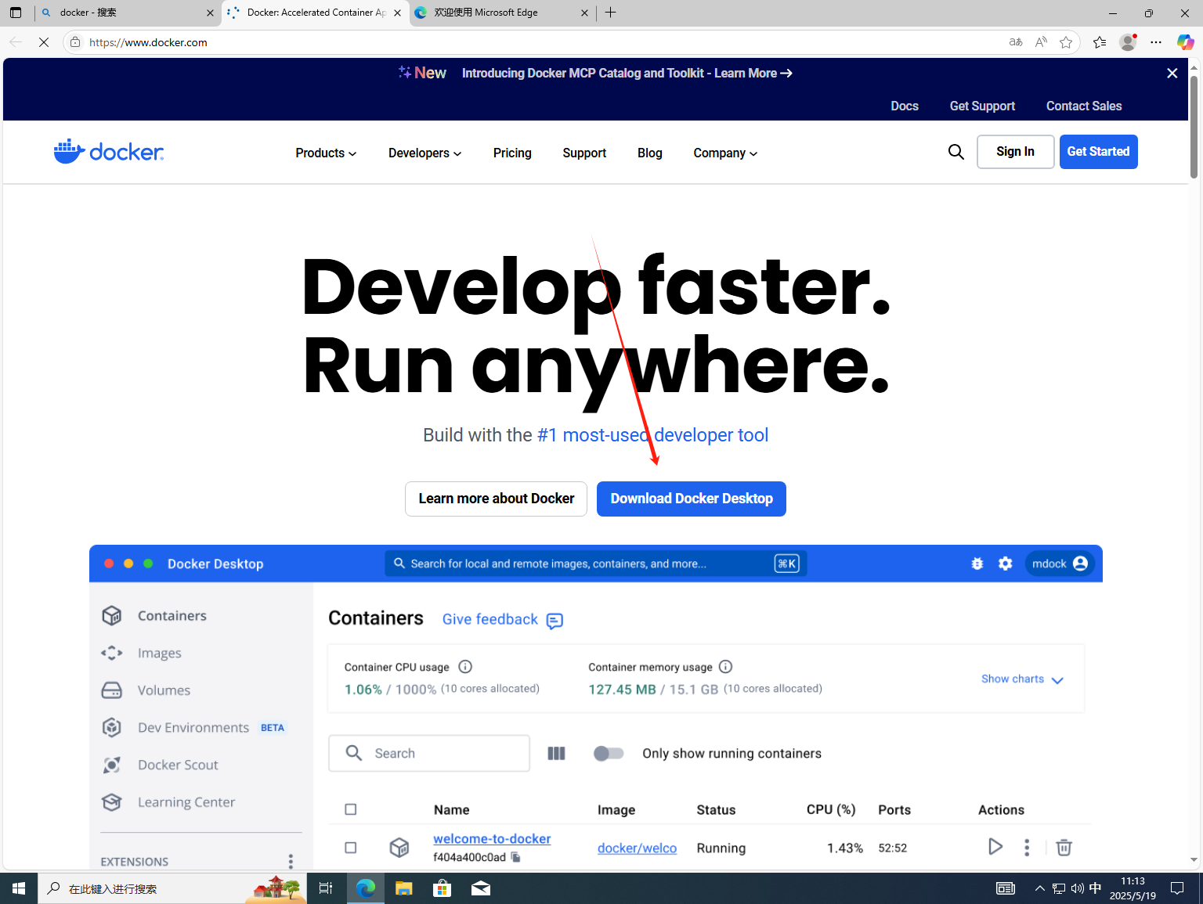Focus the browser address bar
This screenshot has width=1203, height=904.
tap(540, 42)
